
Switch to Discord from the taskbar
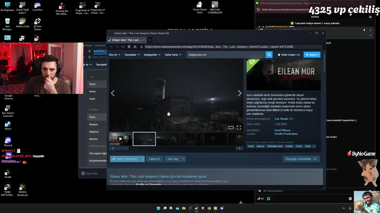pos(222,208)
